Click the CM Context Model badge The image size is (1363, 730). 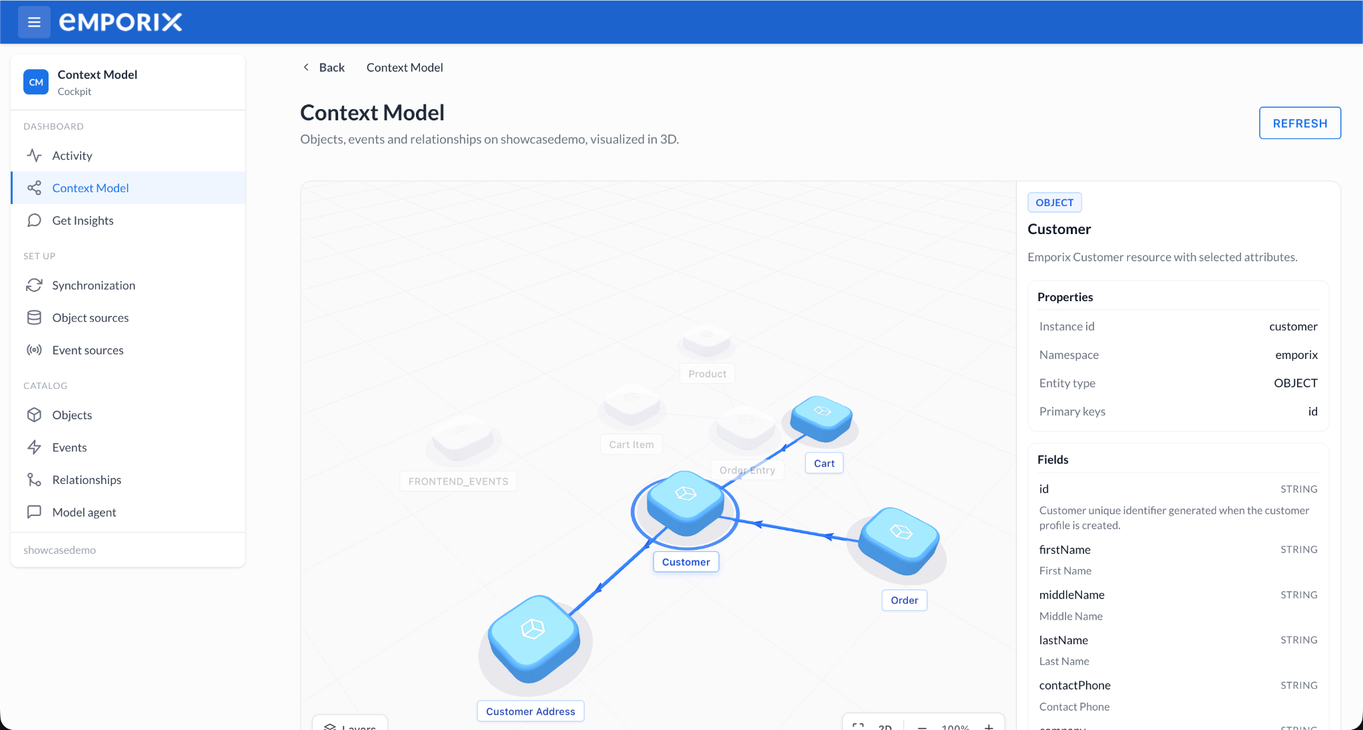[x=36, y=82]
